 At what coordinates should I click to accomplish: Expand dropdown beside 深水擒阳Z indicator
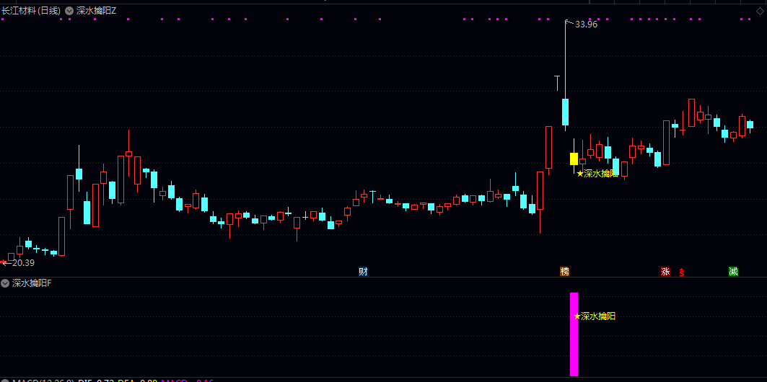click(x=69, y=11)
